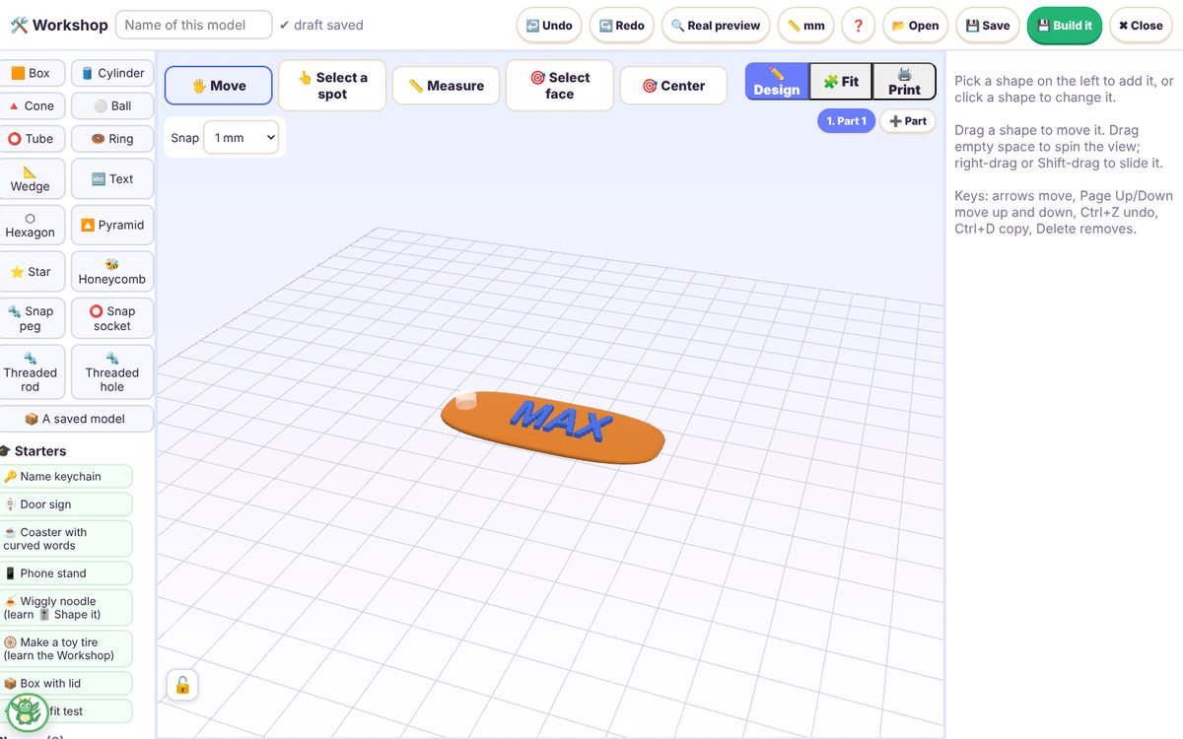1183x739 pixels.
Task: Open the Snap distance dropdown
Action: (242, 138)
